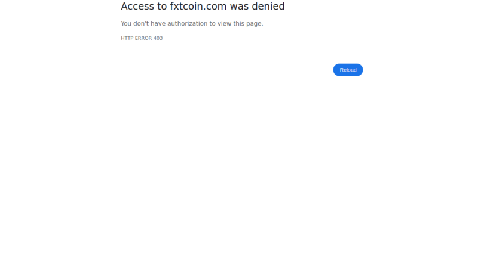The height and width of the screenshot is (253, 484).
Task: Click the 'Access to fxtcoin.com was denied' heading
Action: [203, 6]
